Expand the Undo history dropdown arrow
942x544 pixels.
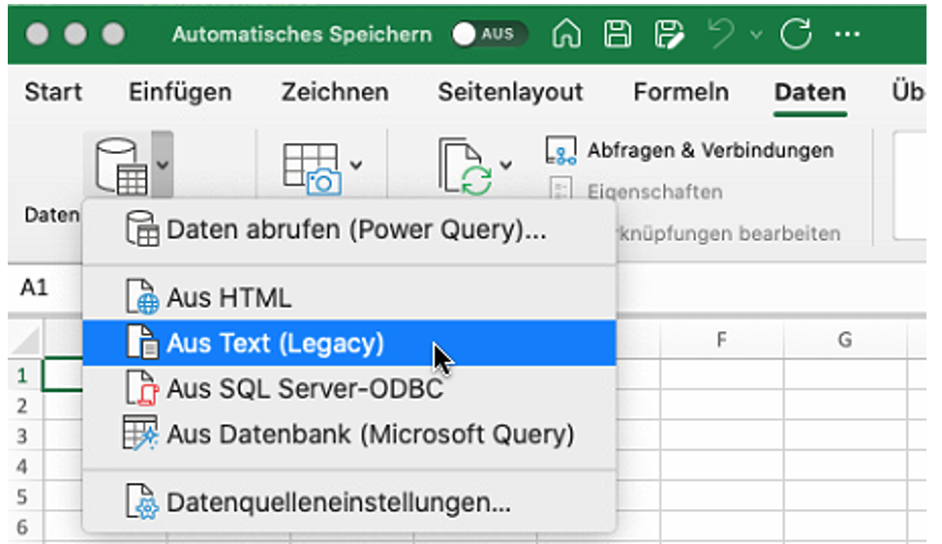pyautogui.click(x=755, y=35)
